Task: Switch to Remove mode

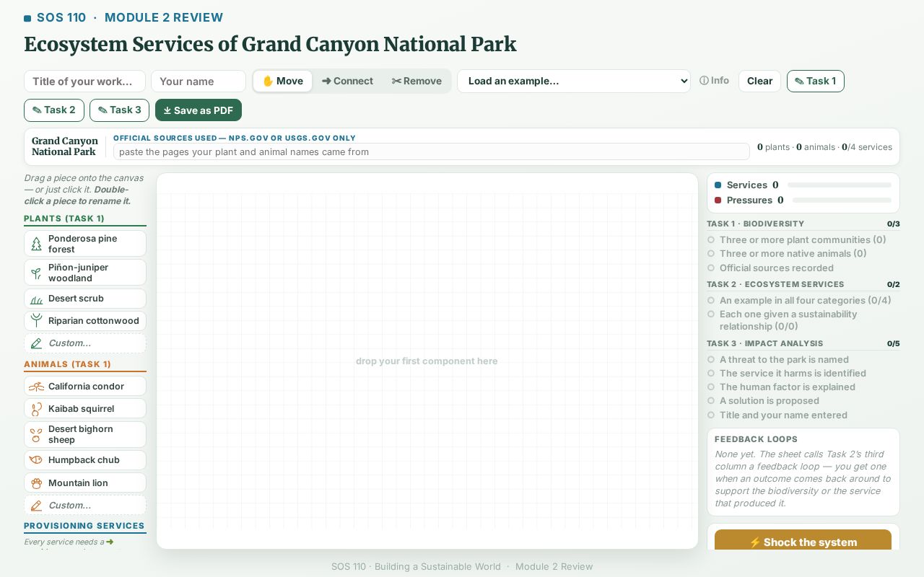Action: click(417, 82)
